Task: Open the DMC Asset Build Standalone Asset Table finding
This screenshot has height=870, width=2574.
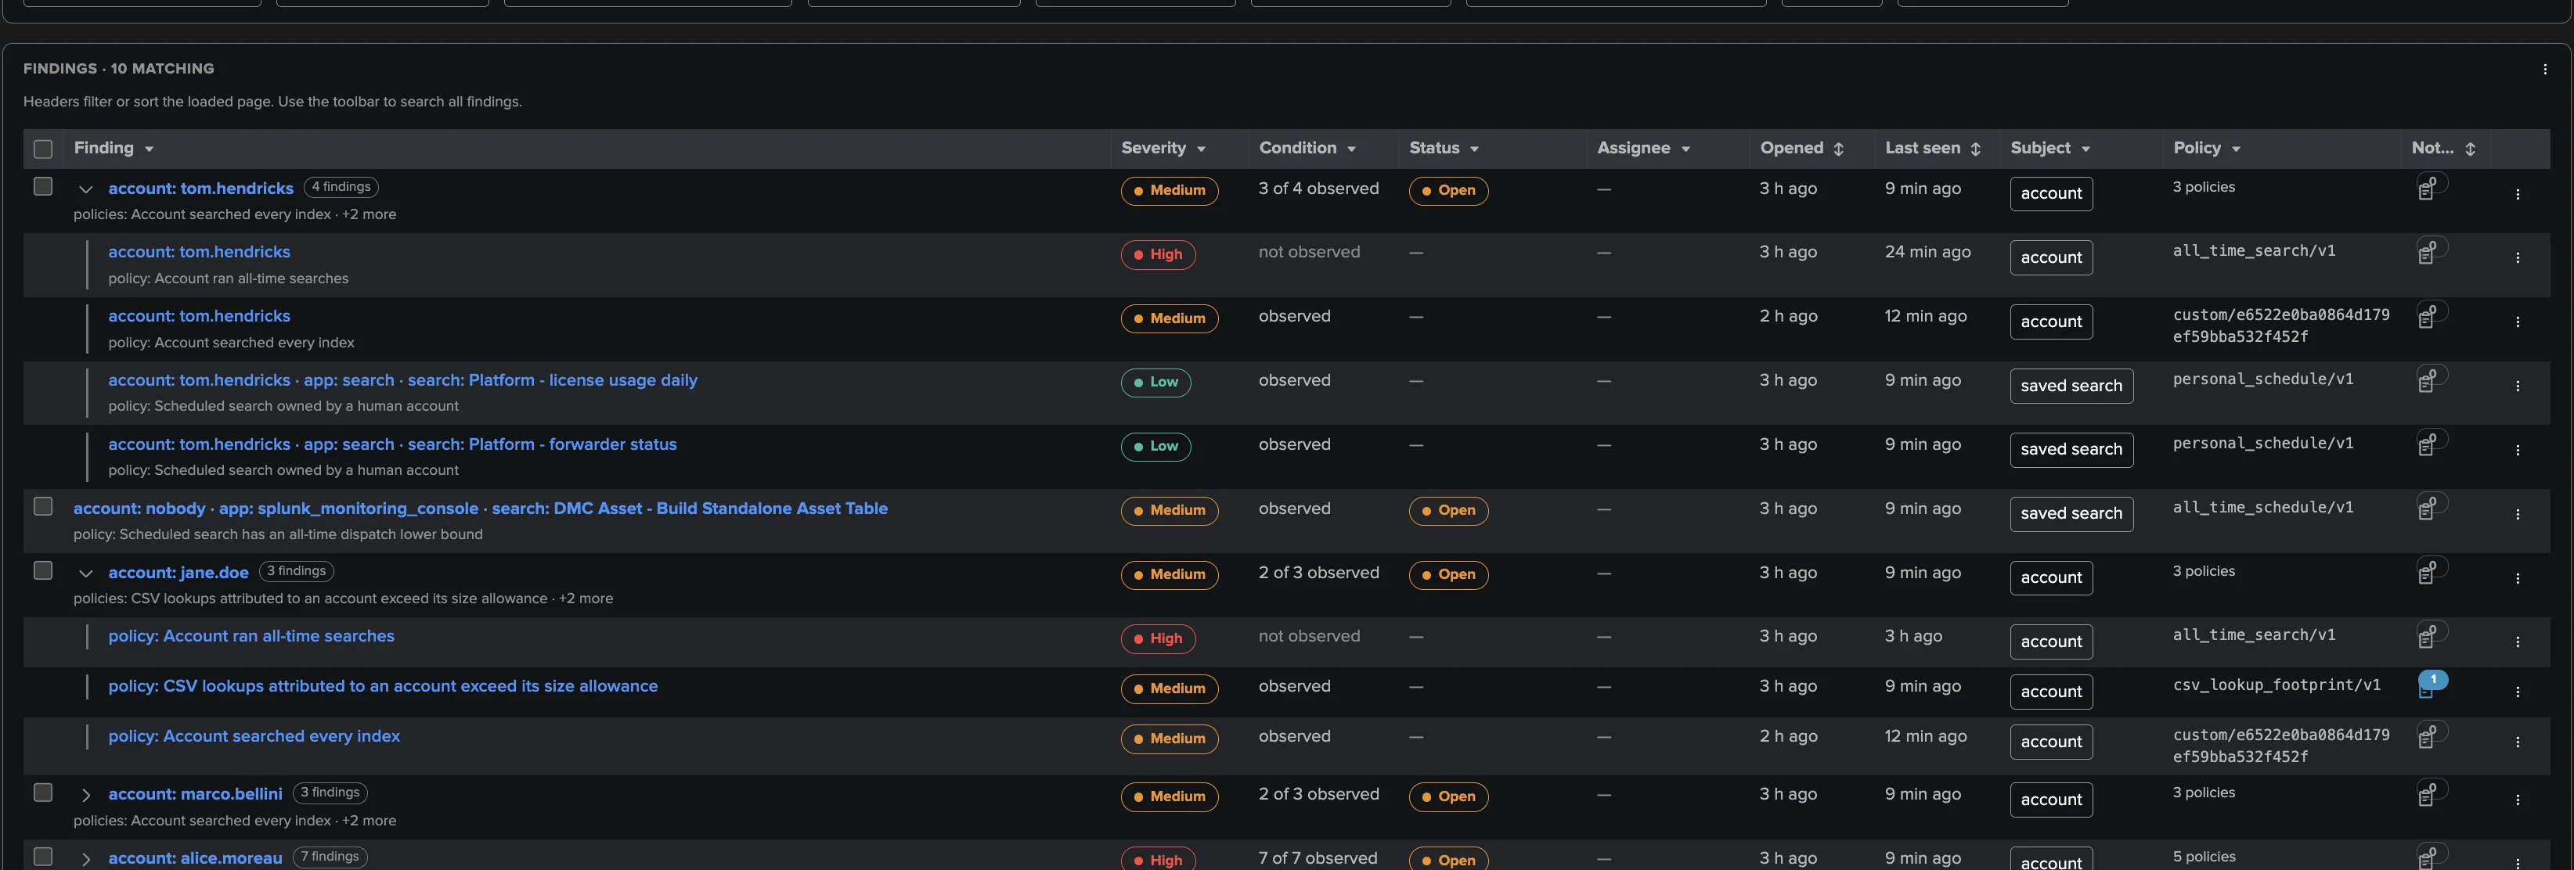Action: pyautogui.click(x=481, y=508)
